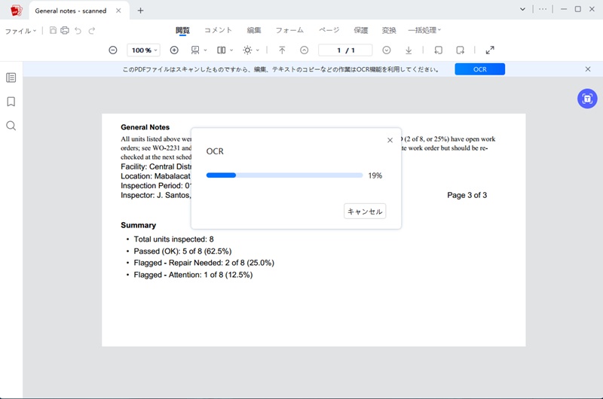Add a new tab with plus icon
The width and height of the screenshot is (603, 399).
point(140,11)
